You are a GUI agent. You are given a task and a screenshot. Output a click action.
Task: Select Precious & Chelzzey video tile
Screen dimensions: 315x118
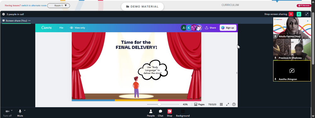[x=292, y=49]
